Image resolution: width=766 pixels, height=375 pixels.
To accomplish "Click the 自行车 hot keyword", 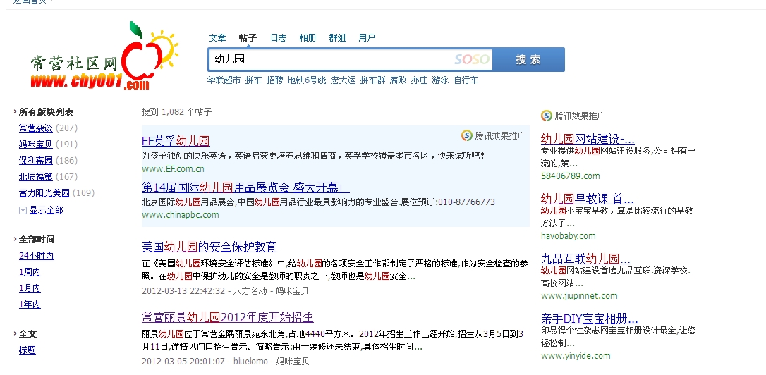I will [466, 80].
